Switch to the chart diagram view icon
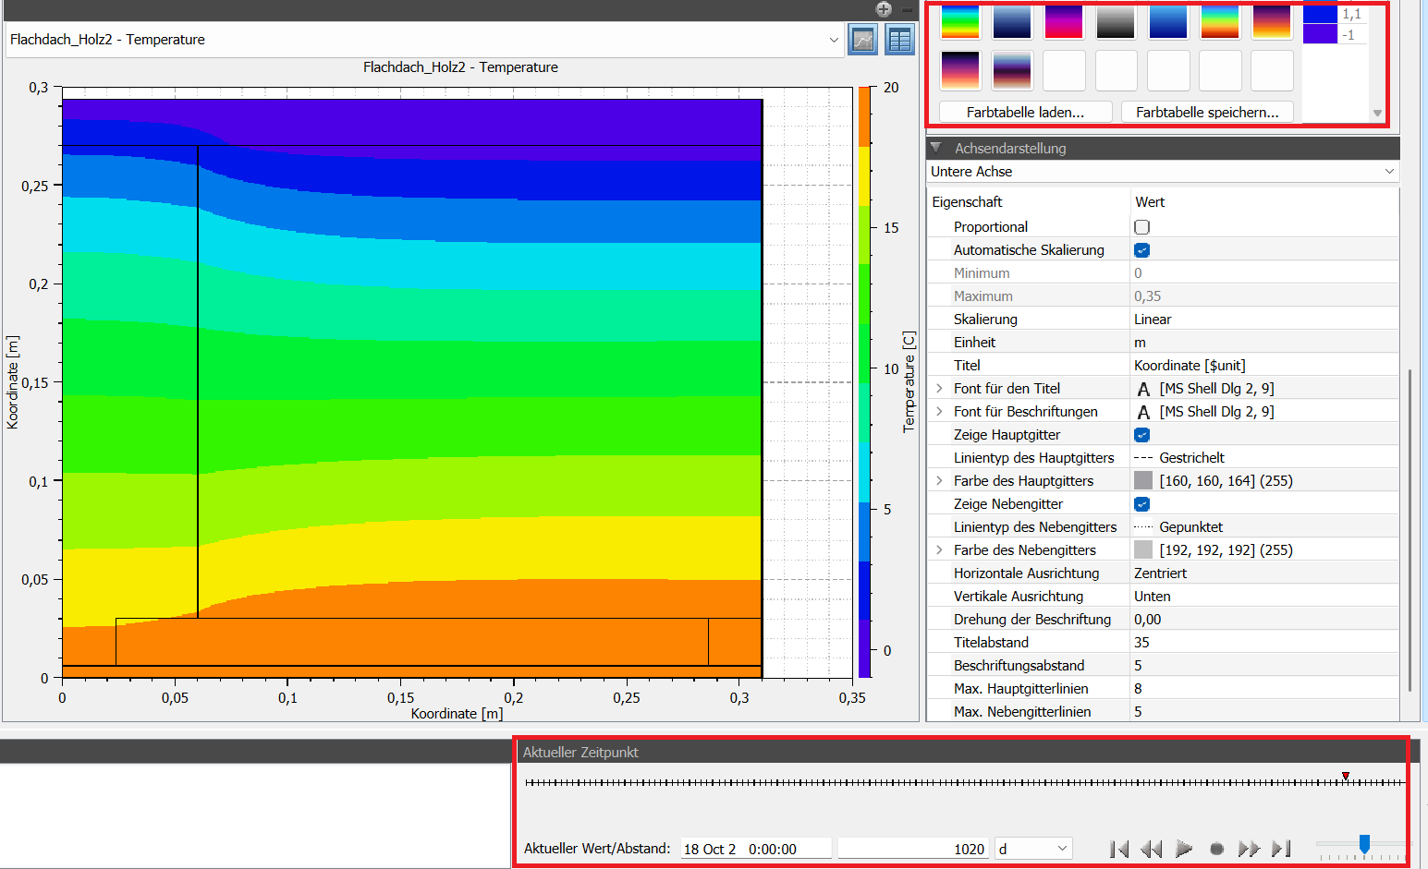 click(x=862, y=40)
